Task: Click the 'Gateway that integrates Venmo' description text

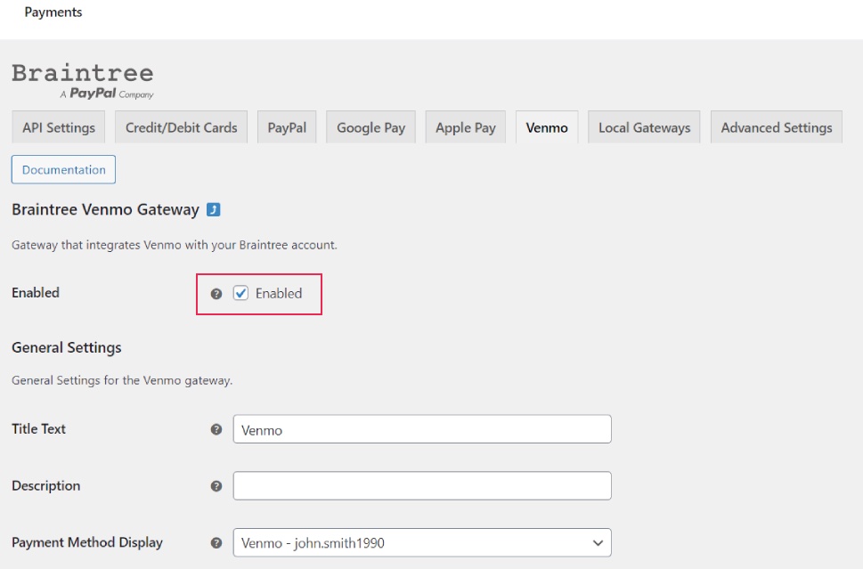Action: coord(174,245)
